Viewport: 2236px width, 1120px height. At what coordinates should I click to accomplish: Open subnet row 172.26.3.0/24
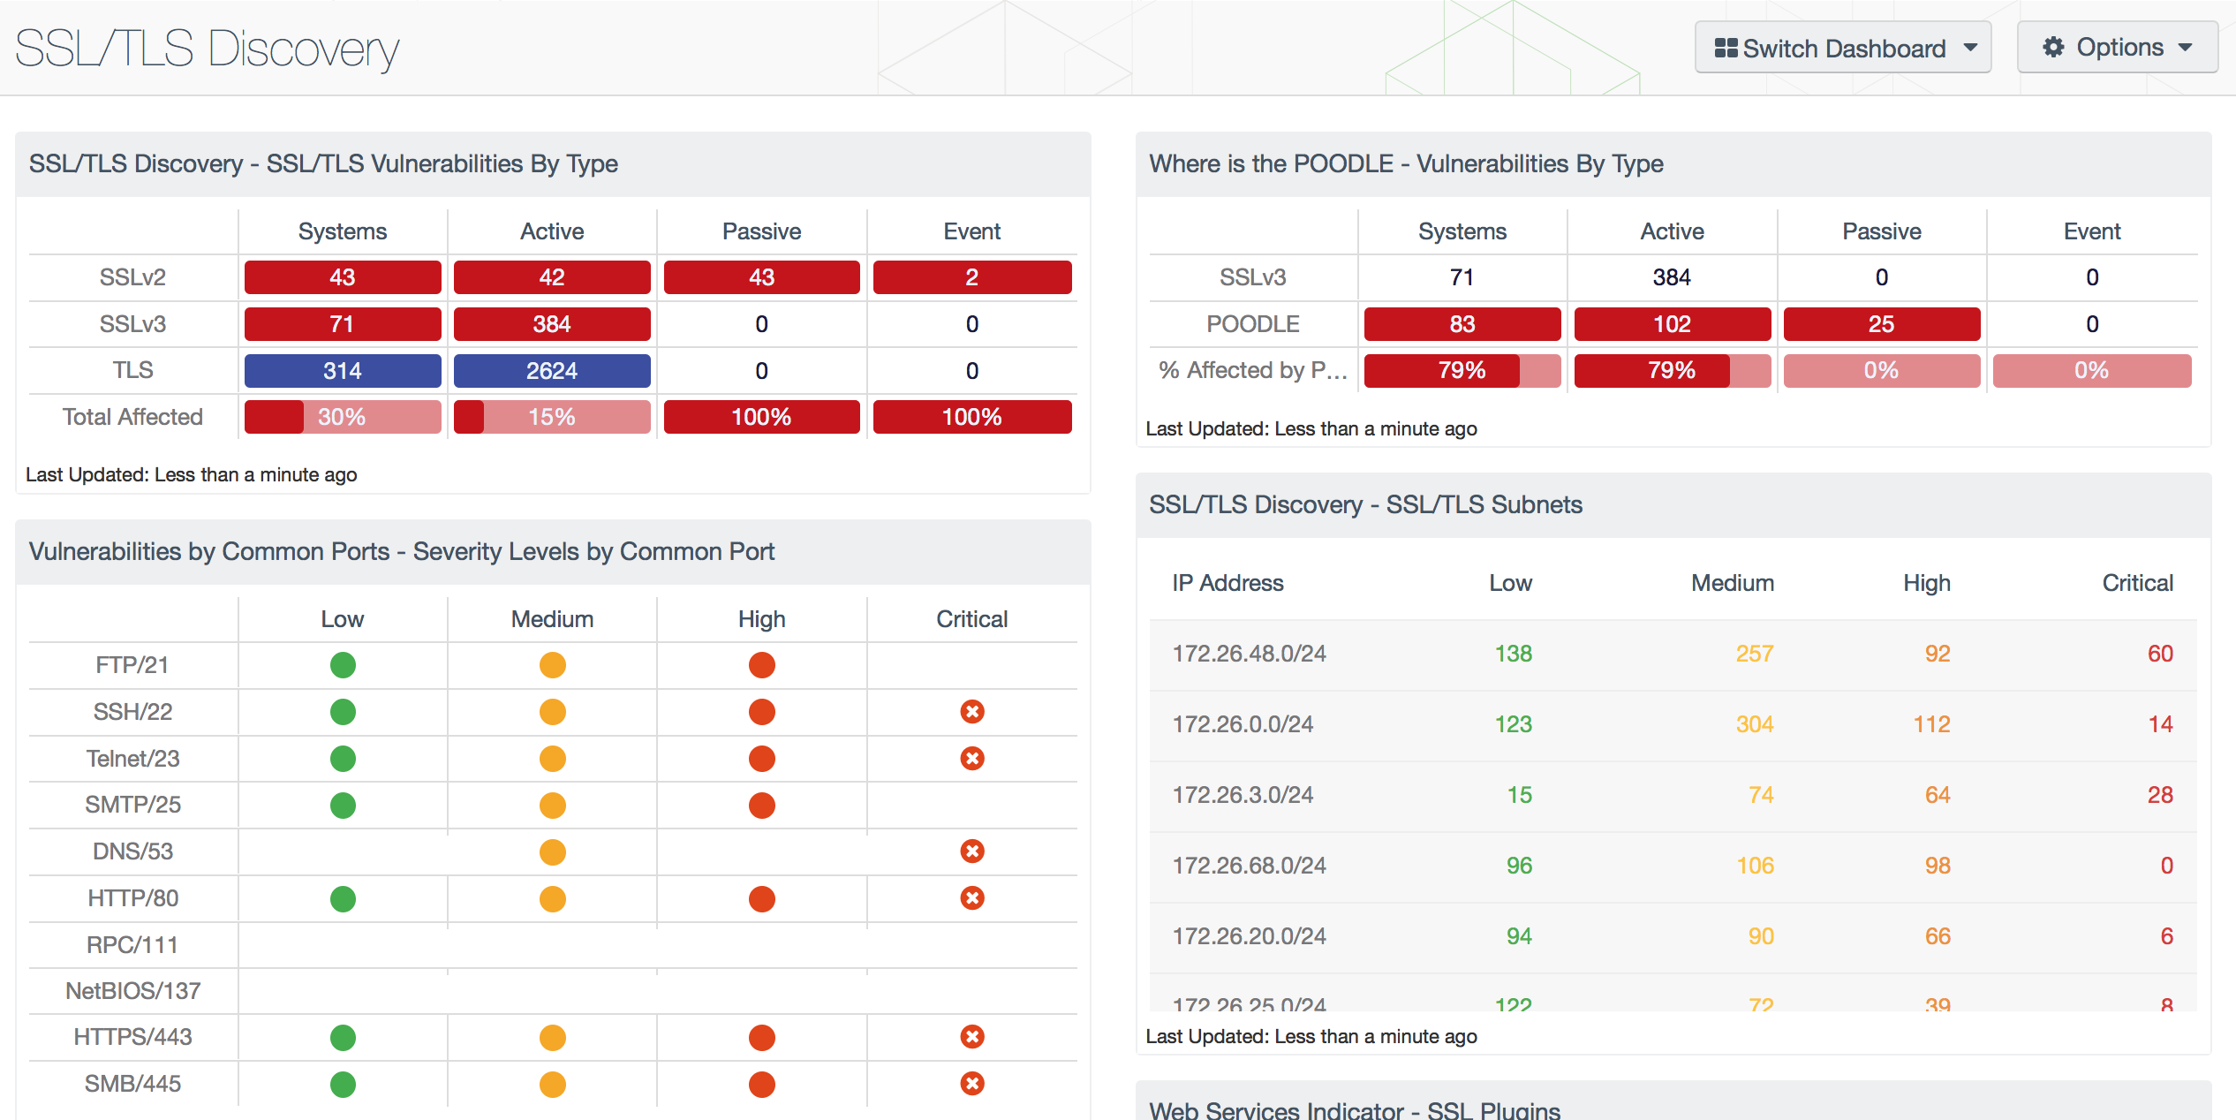1673,796
